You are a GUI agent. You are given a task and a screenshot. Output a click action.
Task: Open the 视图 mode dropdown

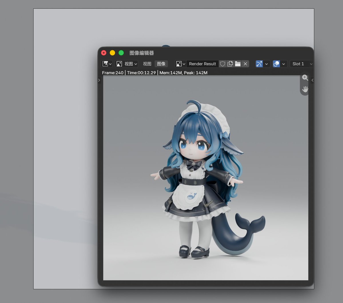127,64
